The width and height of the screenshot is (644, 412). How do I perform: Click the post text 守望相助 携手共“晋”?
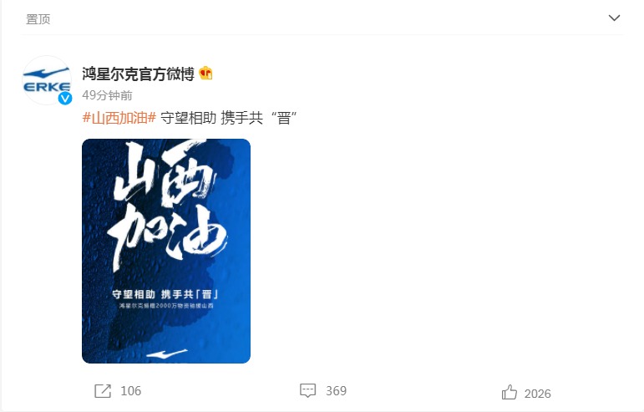click(x=229, y=118)
